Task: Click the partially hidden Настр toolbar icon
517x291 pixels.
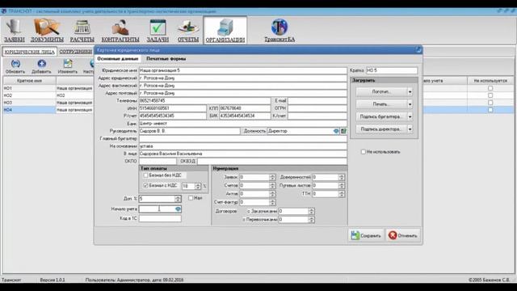Action: [x=91, y=63]
